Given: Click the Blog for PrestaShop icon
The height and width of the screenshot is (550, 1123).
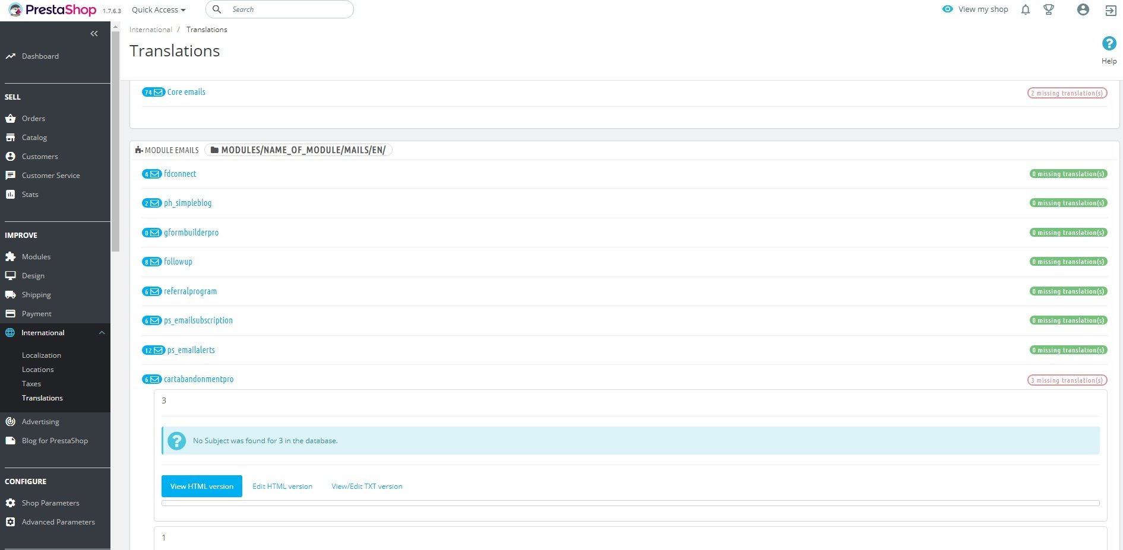Looking at the screenshot, I should tap(10, 441).
